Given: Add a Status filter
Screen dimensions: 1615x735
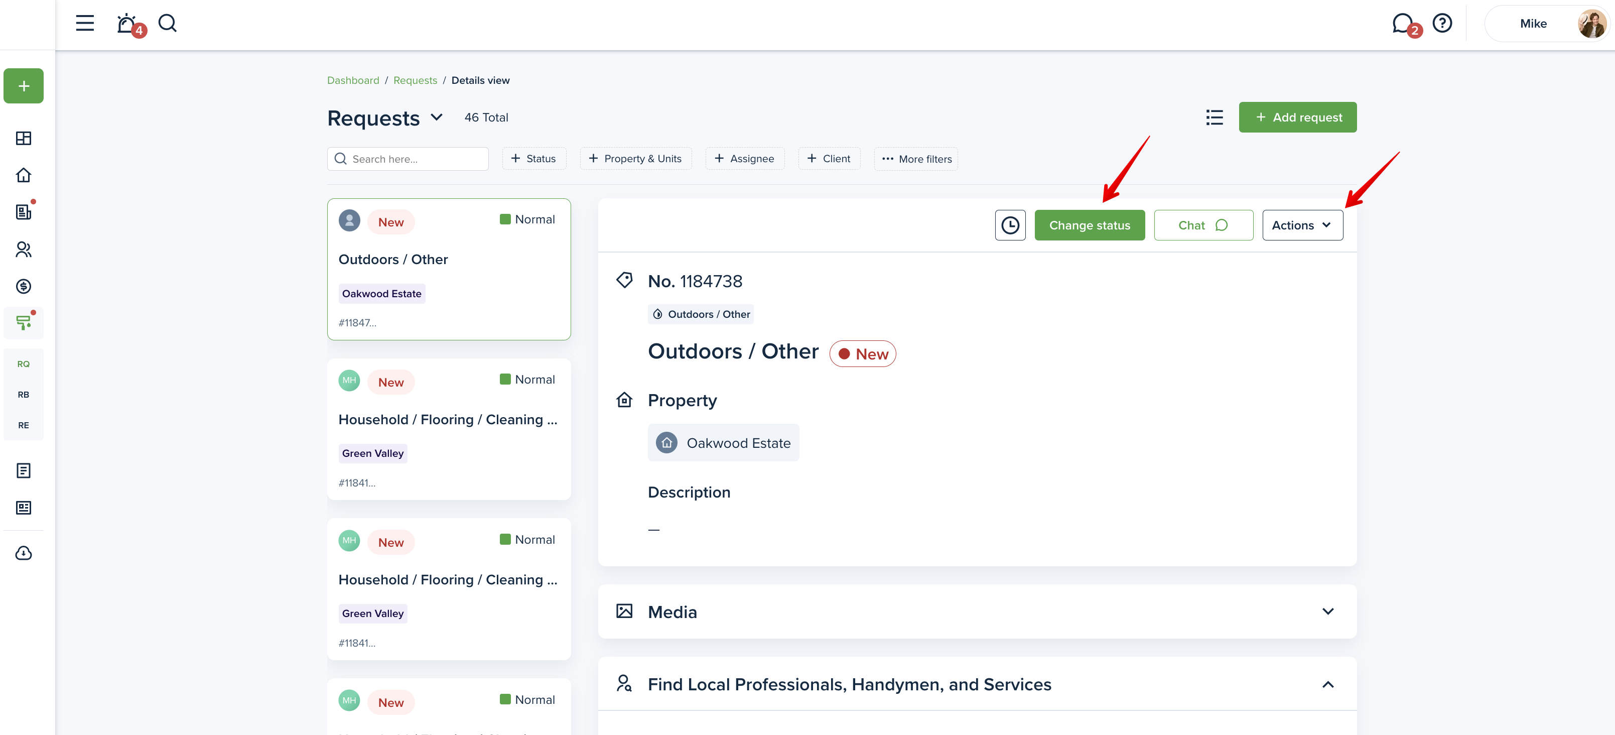Looking at the screenshot, I should coord(533,159).
